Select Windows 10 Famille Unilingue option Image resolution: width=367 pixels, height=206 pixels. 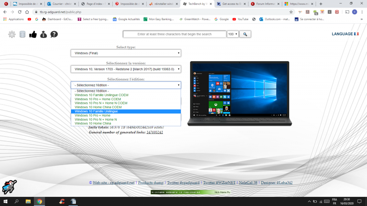(97, 111)
